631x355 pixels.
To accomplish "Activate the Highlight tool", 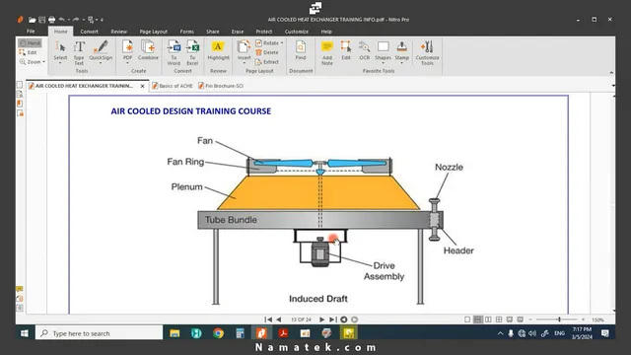I will 218,50.
